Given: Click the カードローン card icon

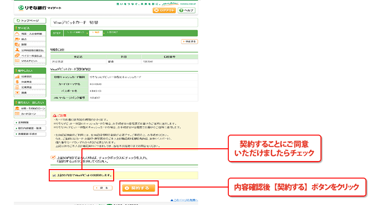Looking at the screenshot, I should [17, 114].
